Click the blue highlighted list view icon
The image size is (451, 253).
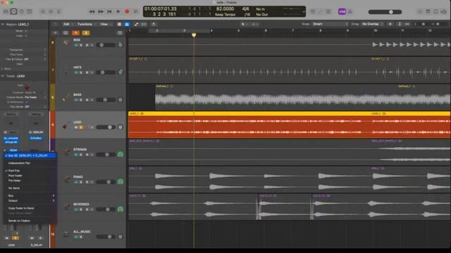pos(127,25)
